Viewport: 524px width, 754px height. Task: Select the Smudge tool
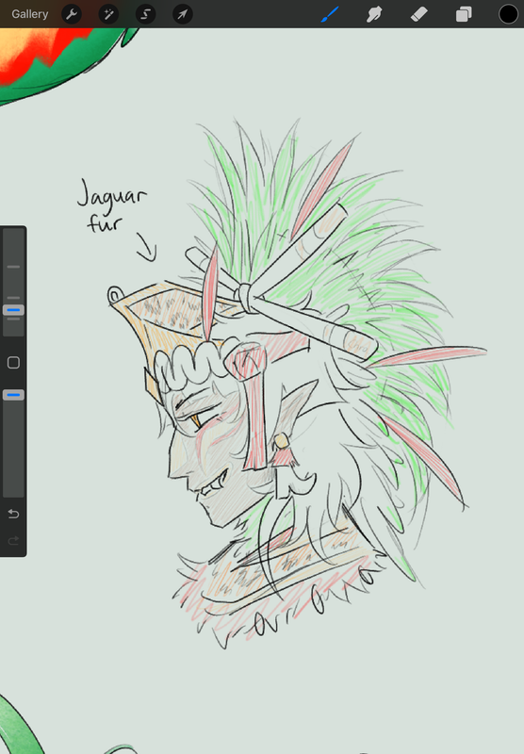[374, 14]
